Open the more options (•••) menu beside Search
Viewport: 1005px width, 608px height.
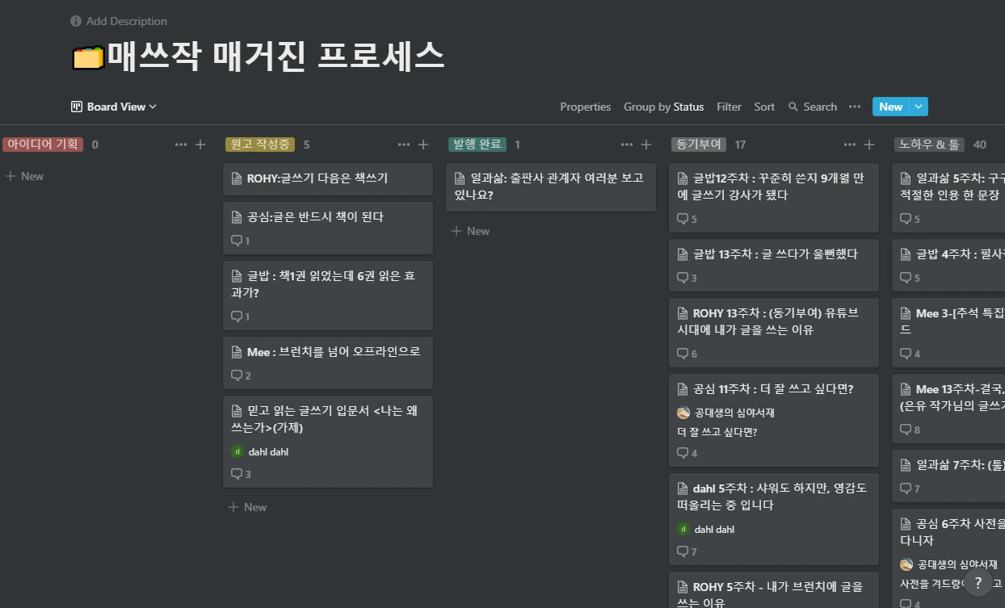[x=854, y=107]
